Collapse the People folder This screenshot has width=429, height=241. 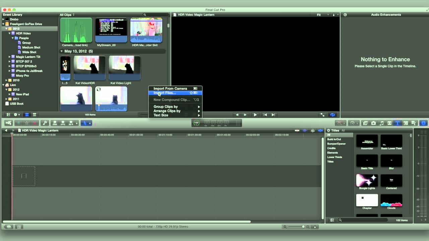[13, 38]
